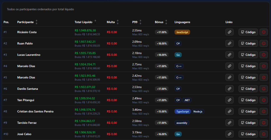
Task: Toggle sorting on the Multa column
Action: point(118,22)
